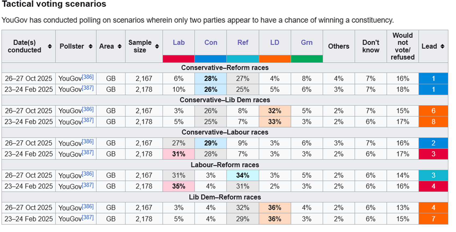Open citation 386 in Conservative–Reform races
Viewport: 456px width, 232px height.
coord(88,77)
